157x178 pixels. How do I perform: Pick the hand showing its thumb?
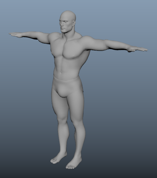(138, 49)
